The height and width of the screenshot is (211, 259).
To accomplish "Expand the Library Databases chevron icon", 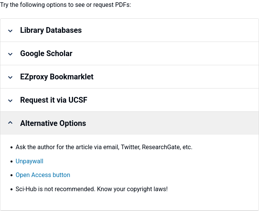I will pyautogui.click(x=10, y=31).
